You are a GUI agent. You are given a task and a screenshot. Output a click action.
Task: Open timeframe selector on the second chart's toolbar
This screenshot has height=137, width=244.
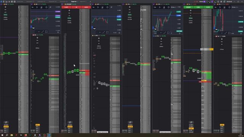[x=33, y=7]
